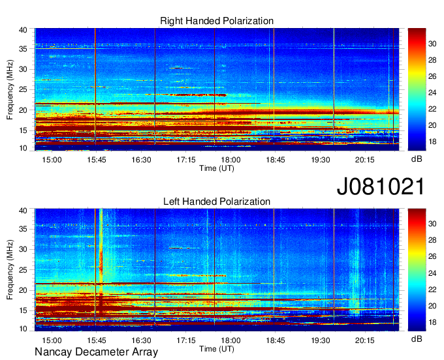This screenshot has width=444, height=360.
Task: Click the "Right Handed Polarization" plot title
Action: click(x=217, y=21)
